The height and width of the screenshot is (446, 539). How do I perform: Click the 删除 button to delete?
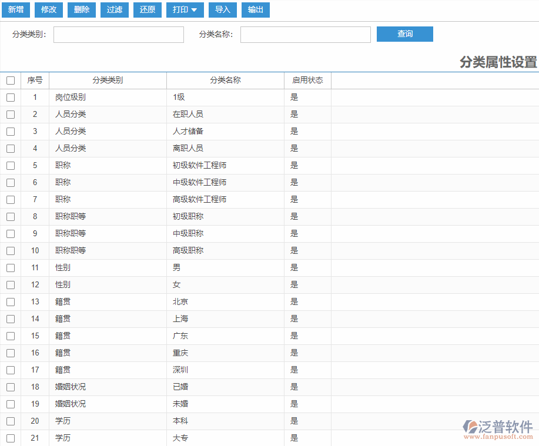[82, 10]
